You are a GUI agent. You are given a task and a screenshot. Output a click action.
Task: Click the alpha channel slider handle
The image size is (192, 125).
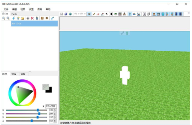[x=32, y=121]
